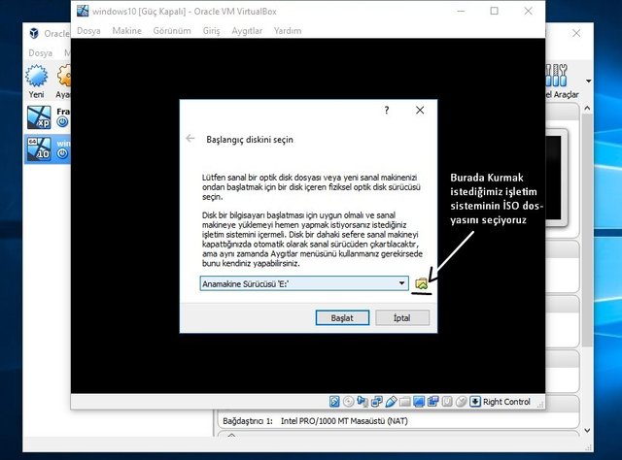622x460 pixels.
Task: Click the Yeni icon in VirtualBox Manager
Action: click(37, 76)
